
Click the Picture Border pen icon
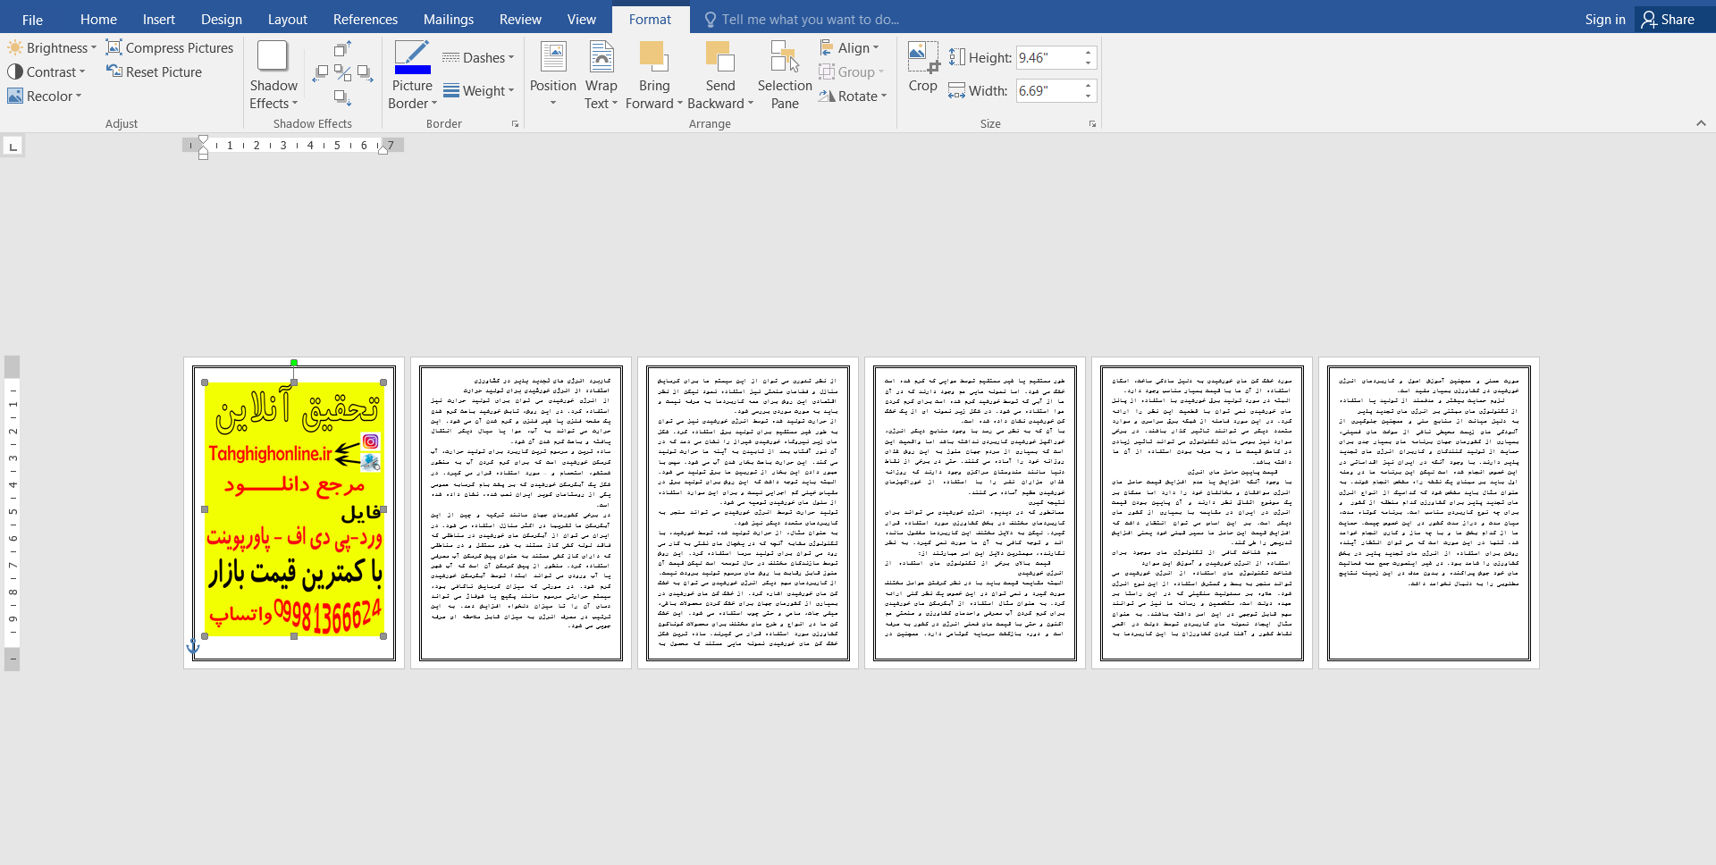pos(412,57)
